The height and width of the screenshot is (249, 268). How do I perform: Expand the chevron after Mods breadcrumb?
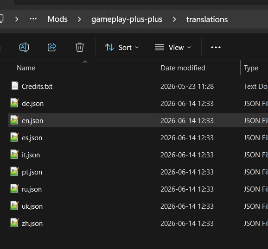point(79,19)
